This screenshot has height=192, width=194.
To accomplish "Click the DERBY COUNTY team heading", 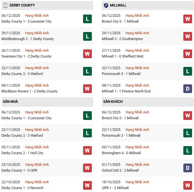I will [x=22, y=5].
